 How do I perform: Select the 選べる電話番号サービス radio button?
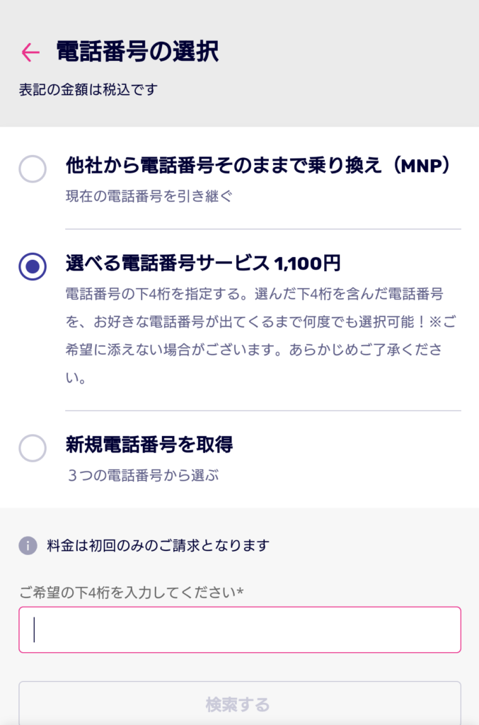(x=33, y=266)
